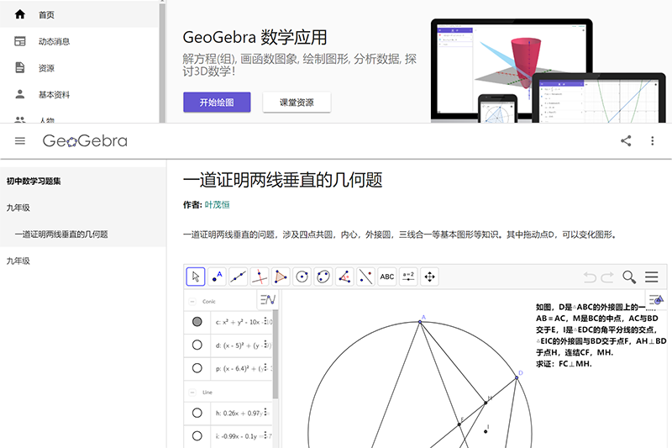Click point I inside the circle
The width and height of the screenshot is (672, 448).
486,431
